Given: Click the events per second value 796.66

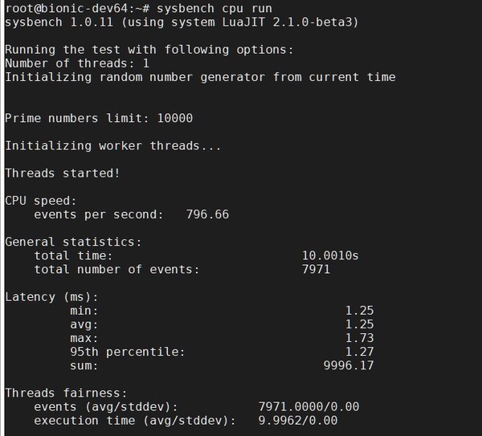Looking at the screenshot, I should click(207, 214).
